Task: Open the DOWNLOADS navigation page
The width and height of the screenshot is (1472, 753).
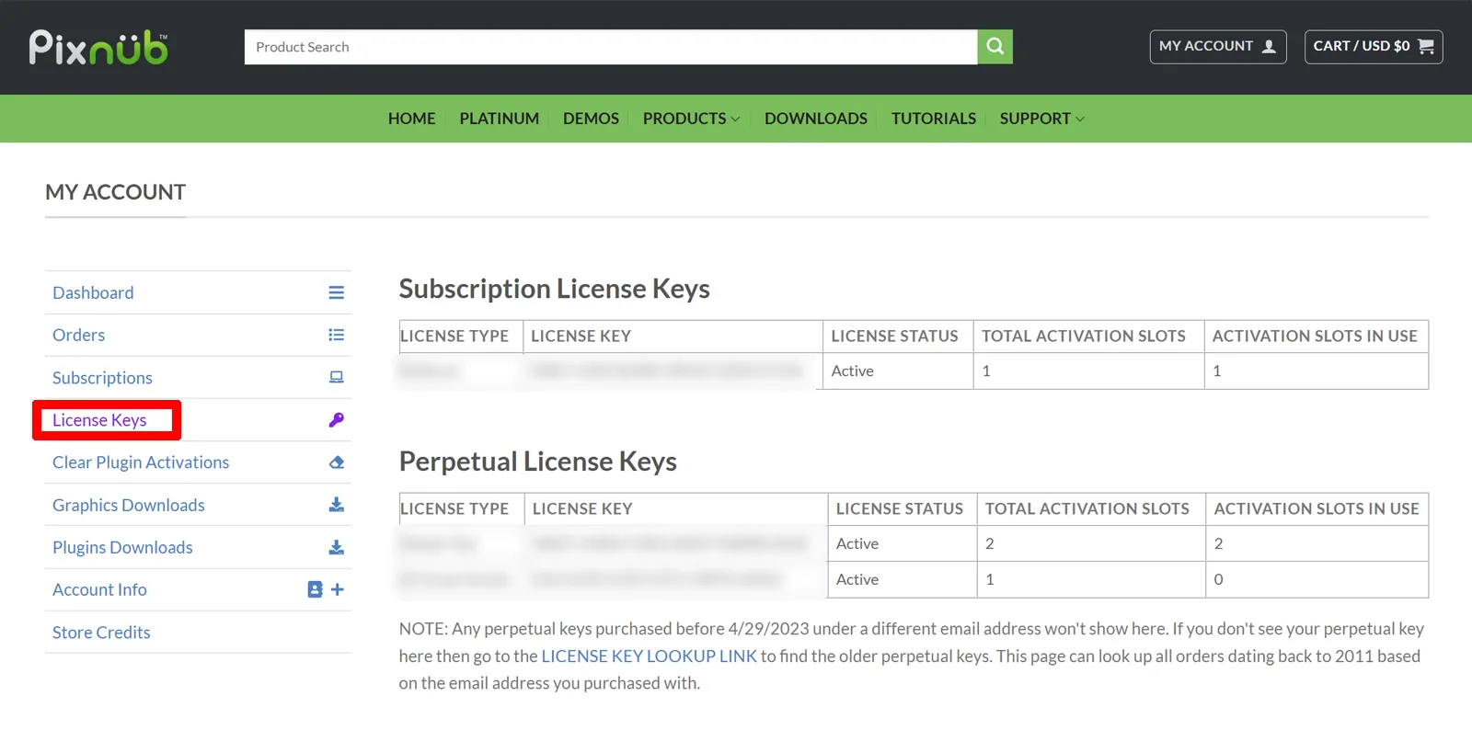Action: pos(815,119)
